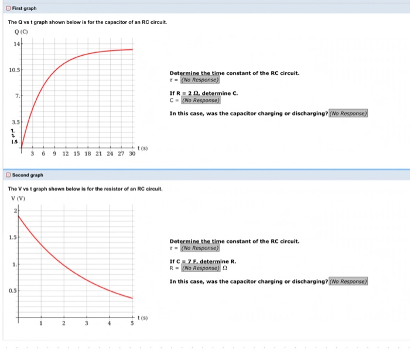Click the Q vs t graph image
The height and width of the screenshot is (351, 410).
78,93
